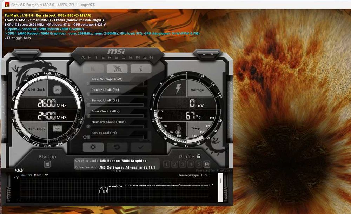Click the version 4.6.6 label

point(19,170)
